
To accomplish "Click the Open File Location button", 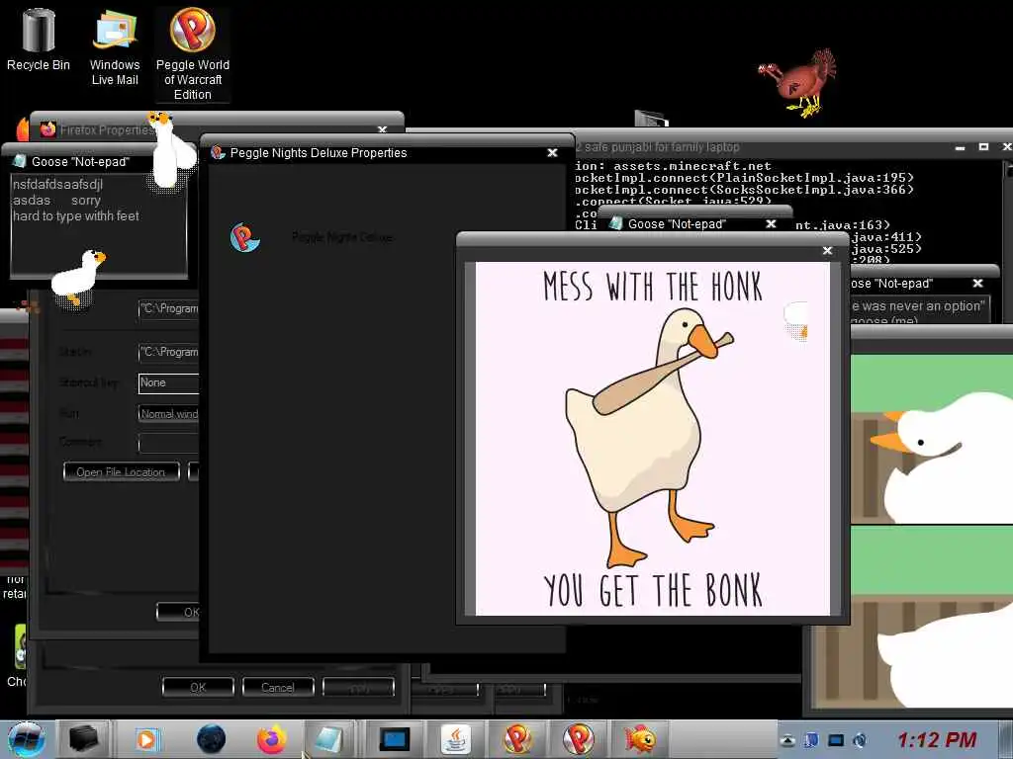I will click(x=121, y=471).
